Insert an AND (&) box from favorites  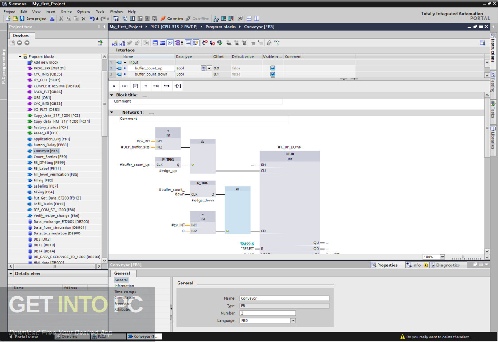[x=114, y=86]
